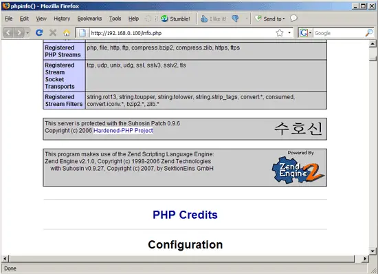Screen dimensions: 378x274
Task: Click scroll down arrow on vertical scrollbar
Action: [x=373, y=251]
